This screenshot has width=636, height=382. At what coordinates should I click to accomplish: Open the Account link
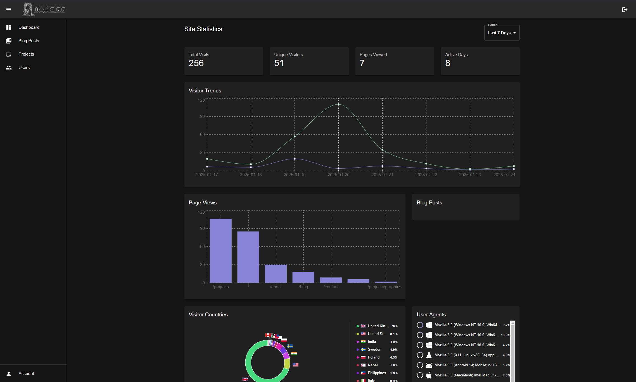coord(26,374)
